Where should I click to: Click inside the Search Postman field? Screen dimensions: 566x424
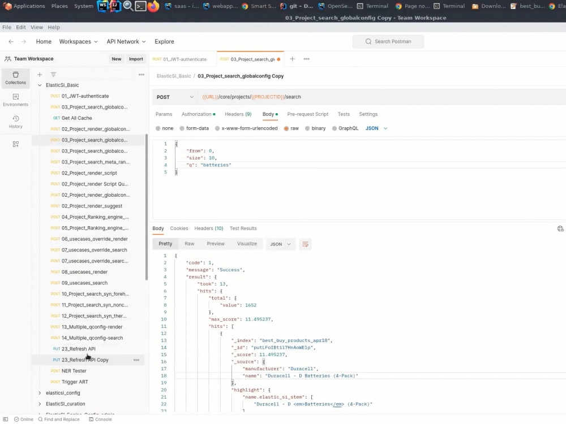388,41
